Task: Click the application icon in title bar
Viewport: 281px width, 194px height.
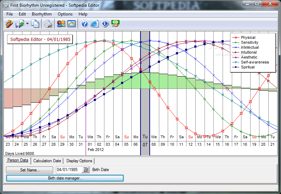Action: (6, 5)
